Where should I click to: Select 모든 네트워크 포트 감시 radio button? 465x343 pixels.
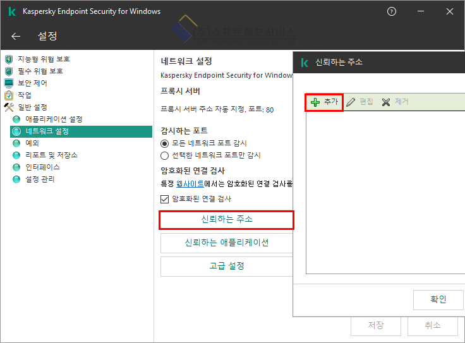(165, 144)
